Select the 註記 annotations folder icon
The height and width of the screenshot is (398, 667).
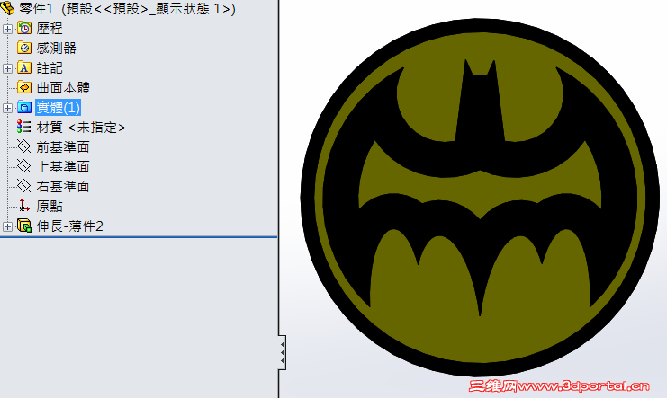pos(24,67)
